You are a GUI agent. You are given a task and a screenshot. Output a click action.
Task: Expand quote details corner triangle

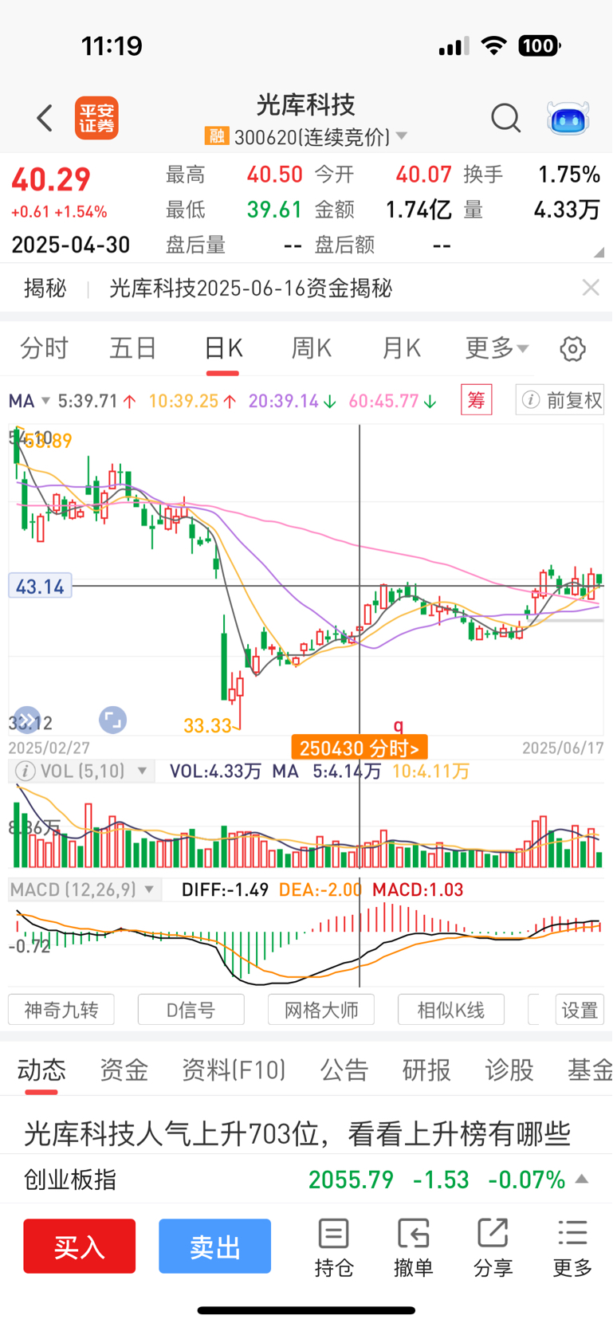coord(599,252)
